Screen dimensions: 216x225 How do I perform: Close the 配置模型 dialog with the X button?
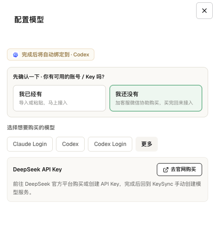point(204,11)
